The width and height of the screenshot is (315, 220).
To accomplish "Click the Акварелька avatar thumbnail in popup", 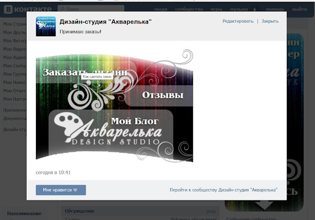I will pyautogui.click(x=46, y=26).
